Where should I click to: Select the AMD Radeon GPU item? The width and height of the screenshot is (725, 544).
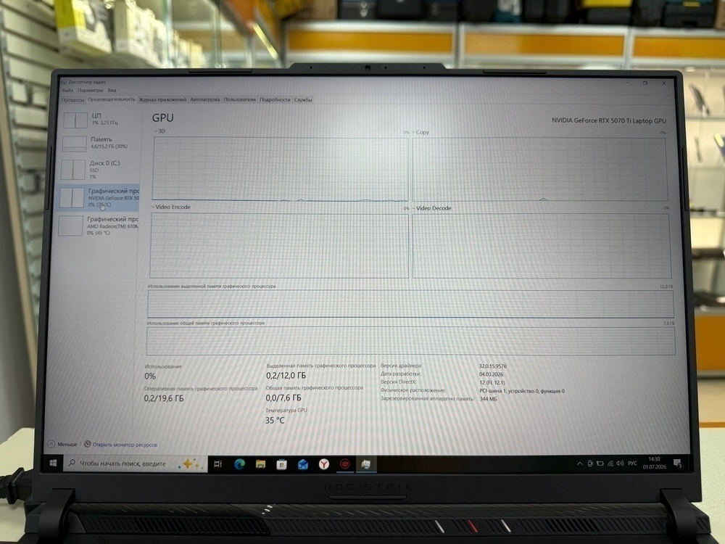tap(98, 226)
